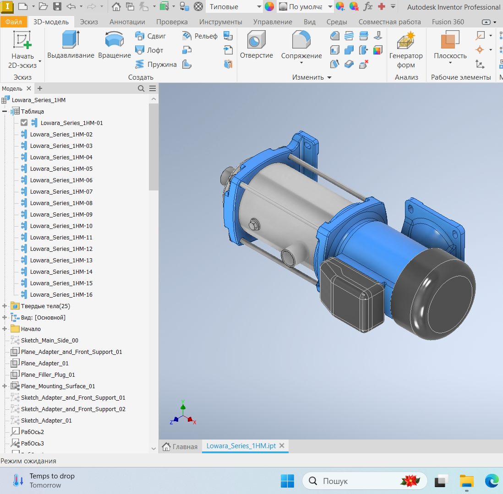Click the Clear appearance override icon
This screenshot has width=503, height=494.
(x=354, y=6)
